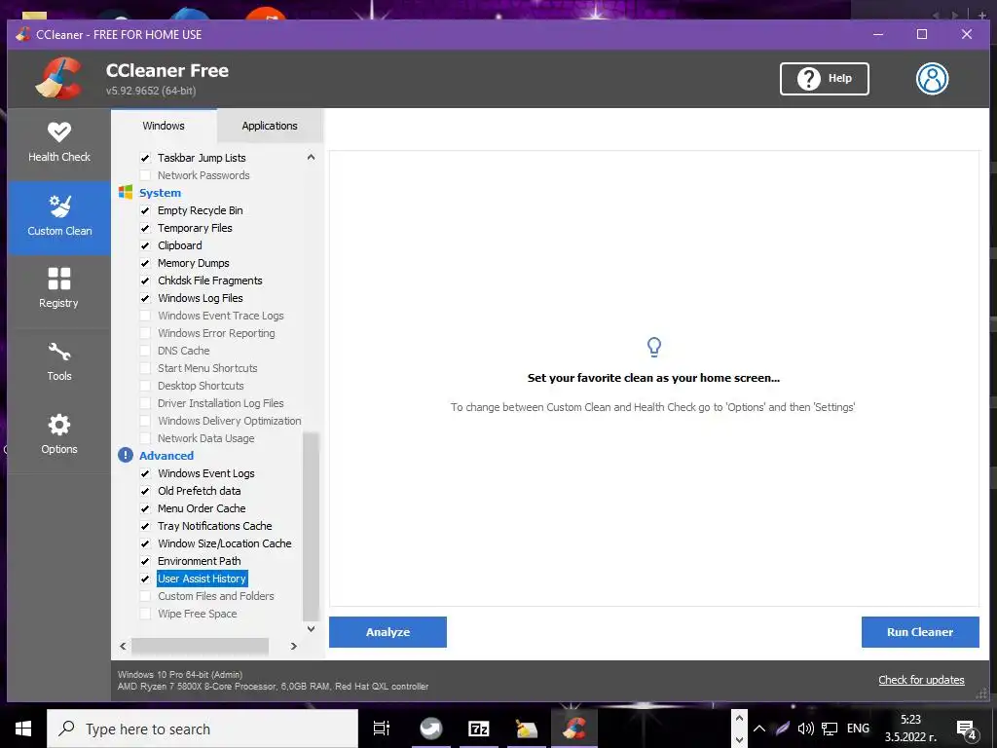The height and width of the screenshot is (748, 997).
Task: Click the Analyze button
Action: 388,632
